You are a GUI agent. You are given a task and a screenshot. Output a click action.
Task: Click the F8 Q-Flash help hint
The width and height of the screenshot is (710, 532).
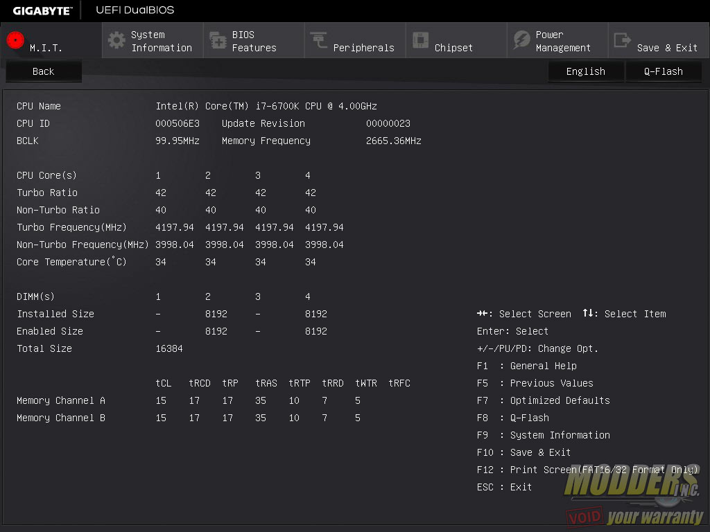click(x=513, y=418)
